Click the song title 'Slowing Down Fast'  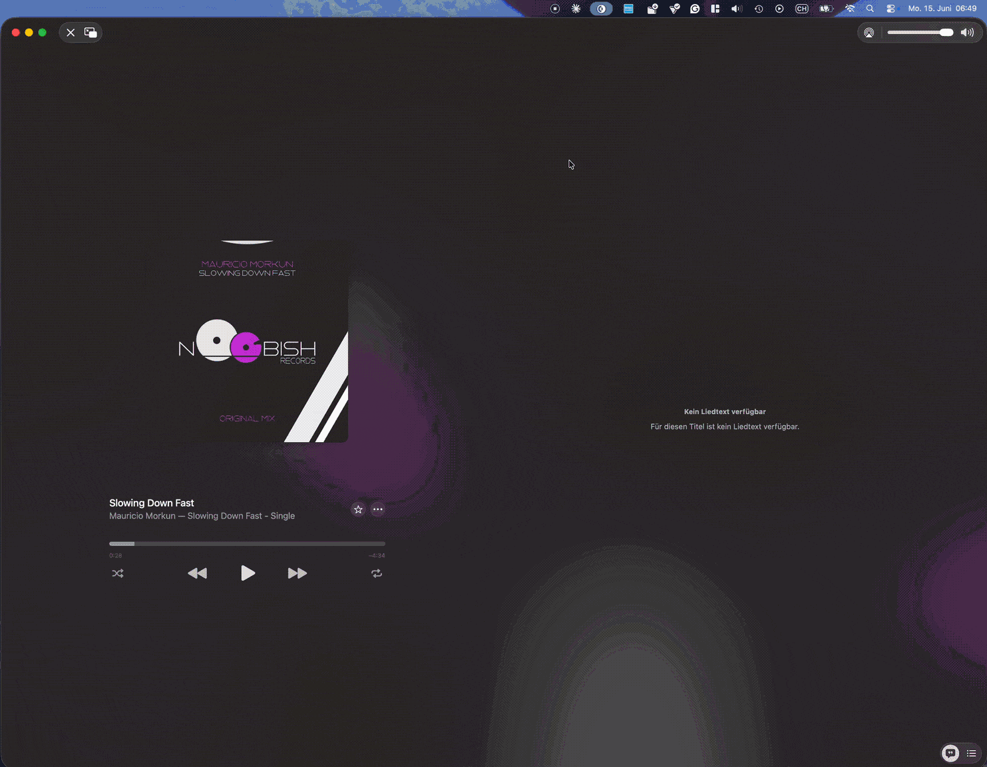click(x=152, y=503)
